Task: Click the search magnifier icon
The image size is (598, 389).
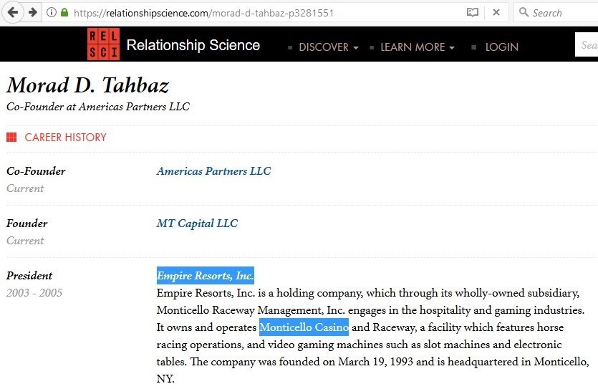Action: point(524,12)
